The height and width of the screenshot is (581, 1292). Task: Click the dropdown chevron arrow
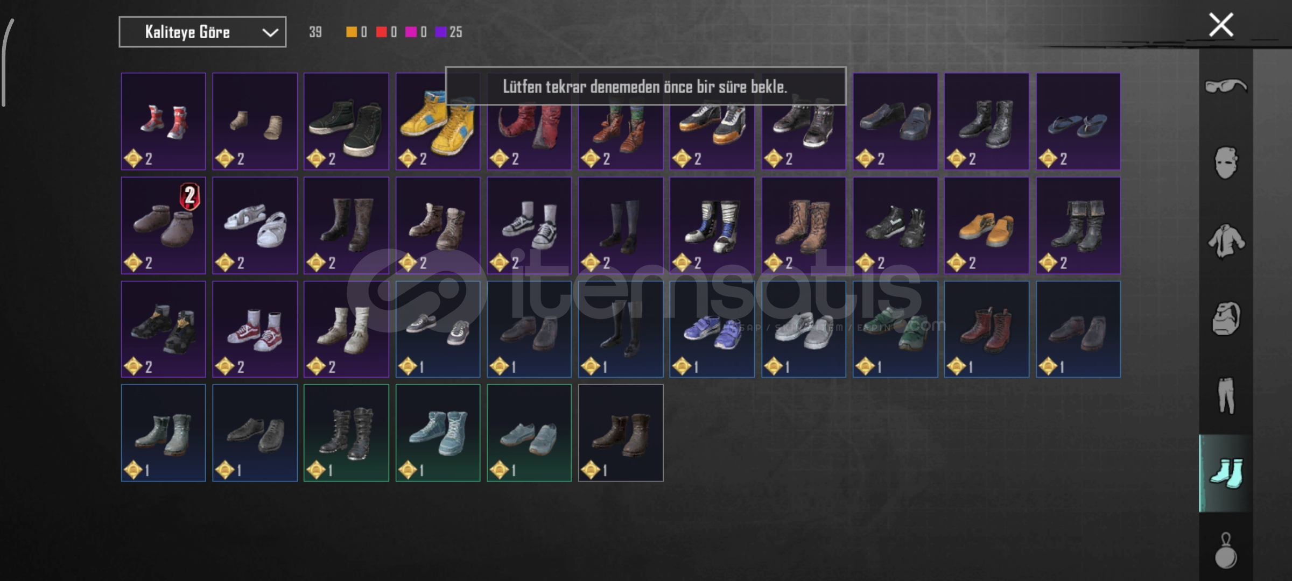coord(270,33)
